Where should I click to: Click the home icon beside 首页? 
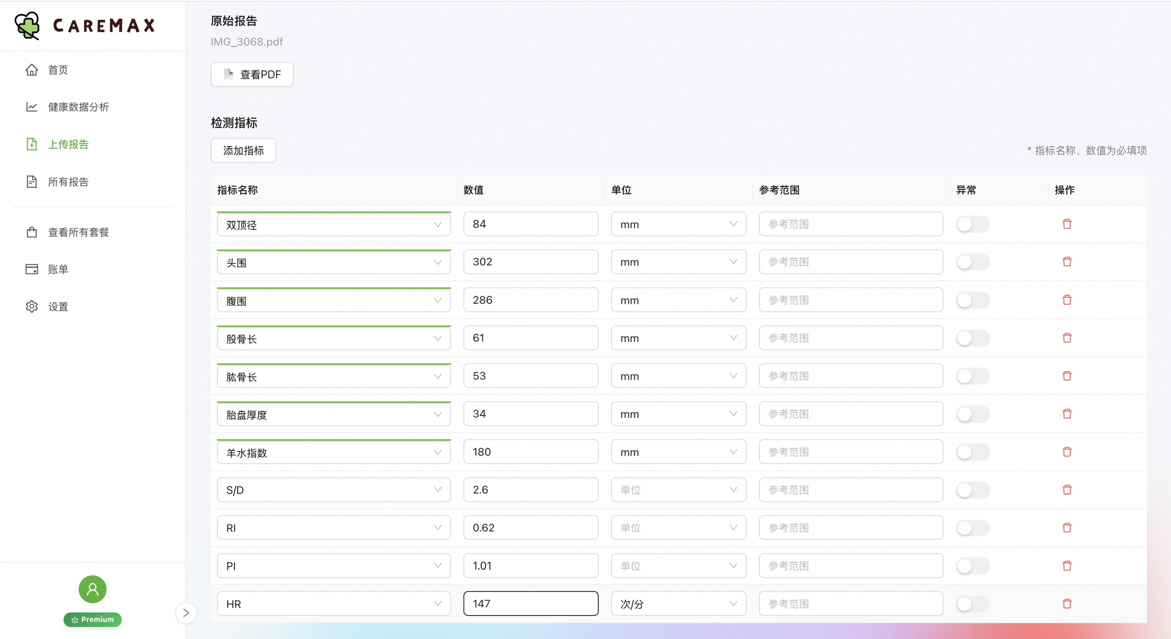(32, 69)
